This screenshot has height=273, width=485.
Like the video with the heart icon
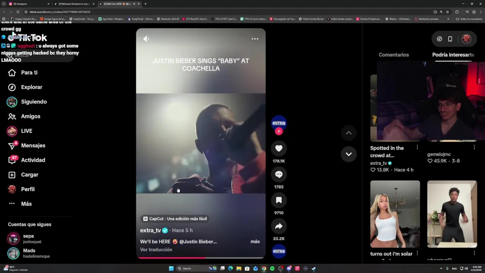279,148
